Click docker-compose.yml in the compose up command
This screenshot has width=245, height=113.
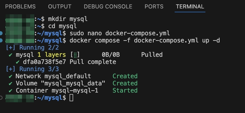click(x=166, y=40)
